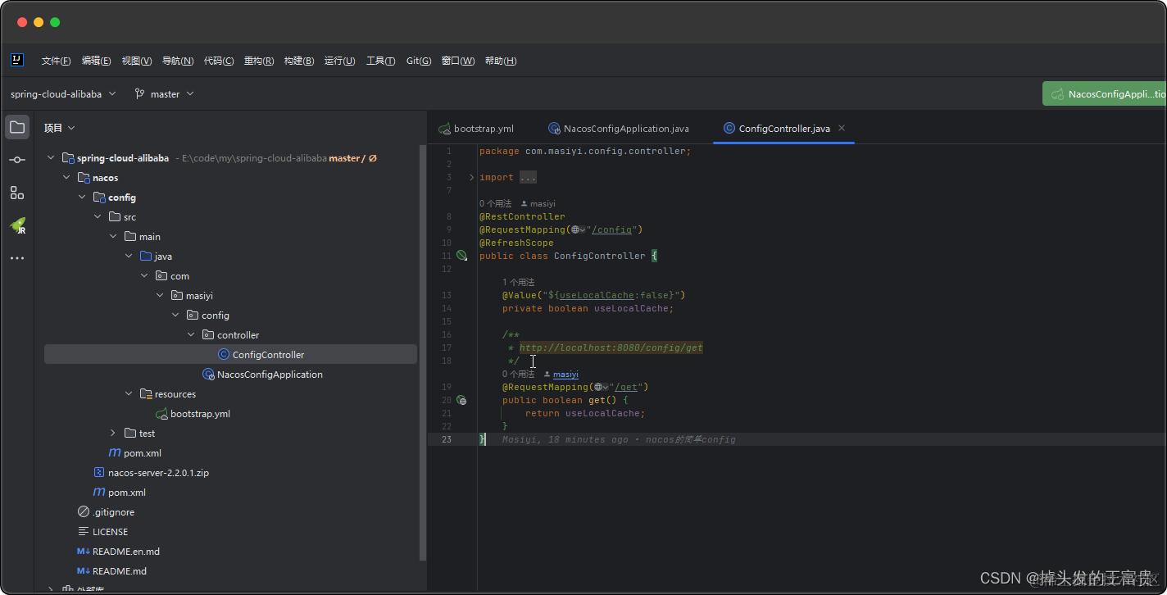
Task: Click the Spring bean gutter icon on line 11
Action: click(461, 256)
